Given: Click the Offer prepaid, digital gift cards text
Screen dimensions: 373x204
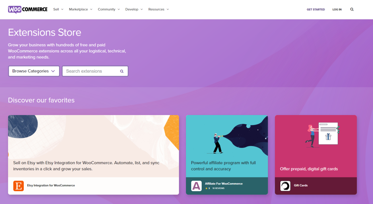Looking at the screenshot, I should click(x=309, y=169).
